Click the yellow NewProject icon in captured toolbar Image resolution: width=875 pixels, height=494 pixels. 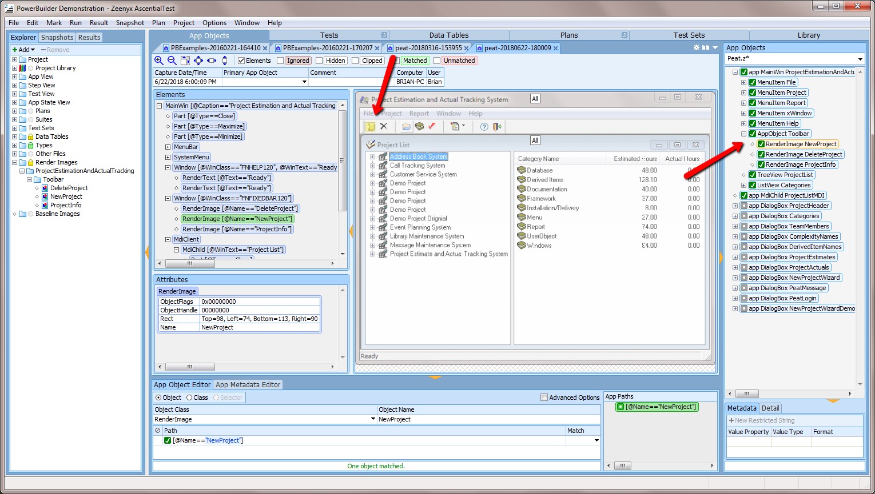(371, 126)
